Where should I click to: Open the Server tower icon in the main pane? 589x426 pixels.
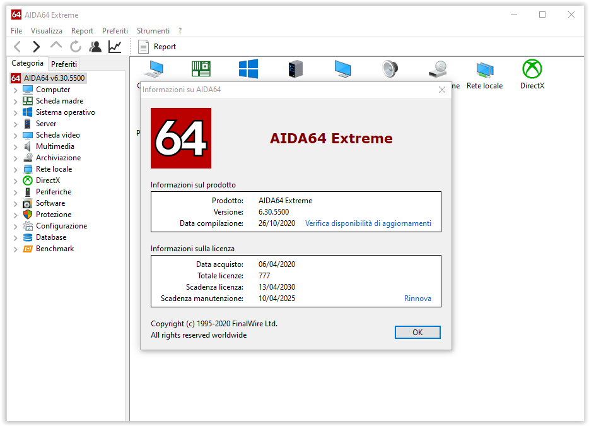tap(296, 69)
